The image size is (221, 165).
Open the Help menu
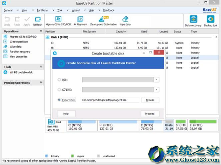(x=91, y=10)
